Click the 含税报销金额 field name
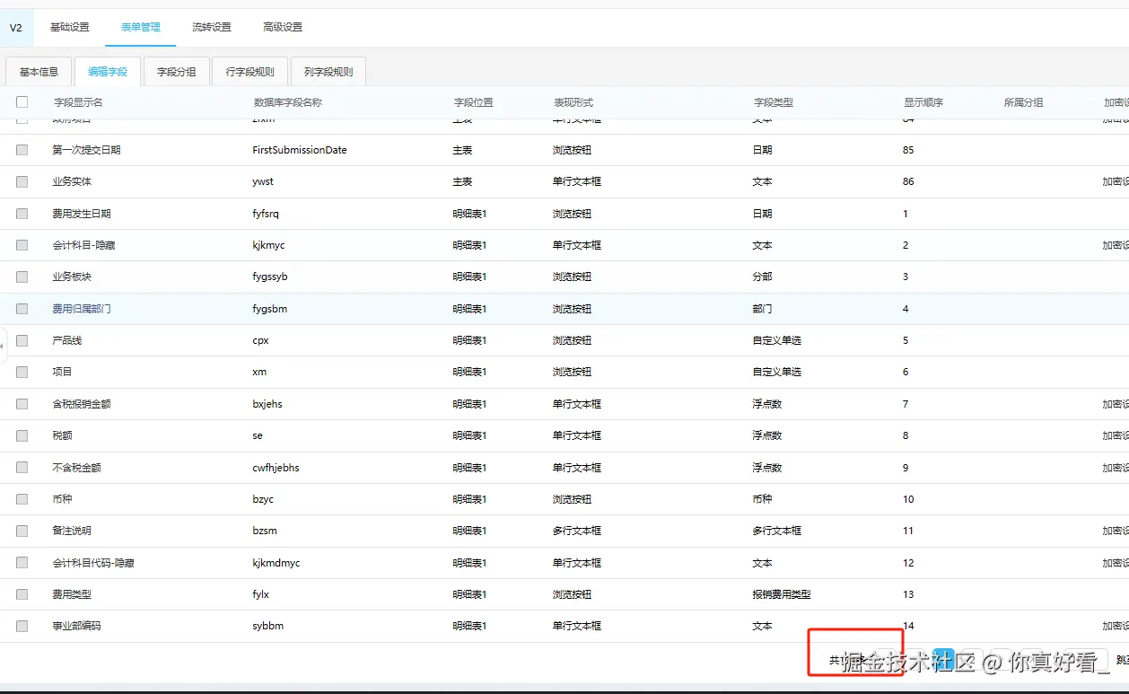 click(x=82, y=404)
